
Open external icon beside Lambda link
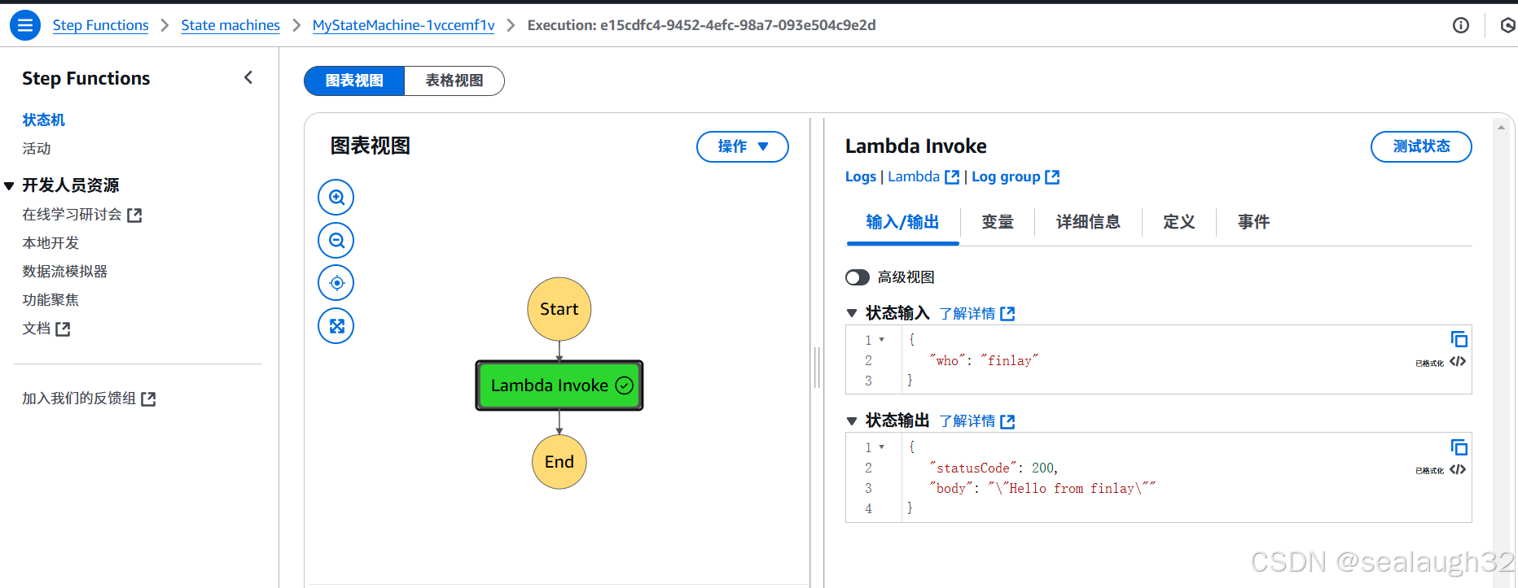pyautogui.click(x=952, y=176)
